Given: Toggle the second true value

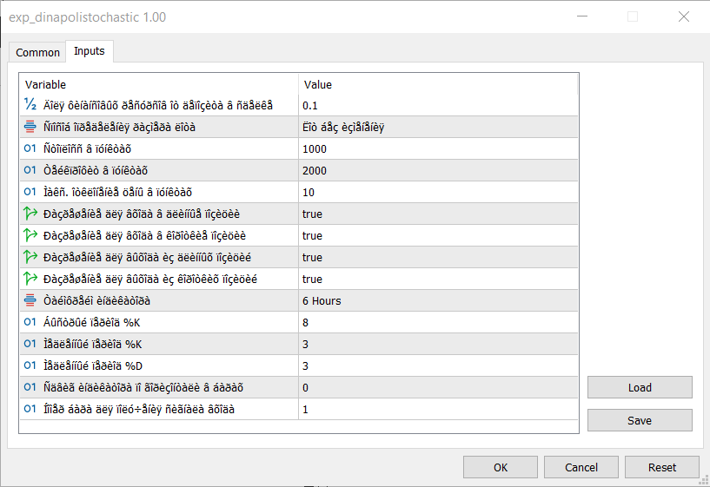Looking at the screenshot, I should (x=438, y=235).
